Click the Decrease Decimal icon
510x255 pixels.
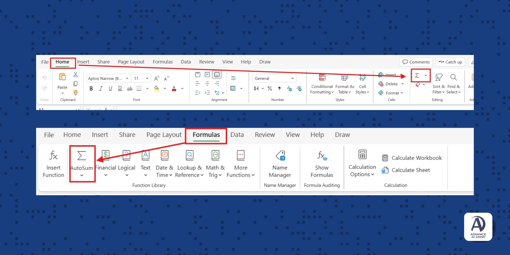coord(299,88)
